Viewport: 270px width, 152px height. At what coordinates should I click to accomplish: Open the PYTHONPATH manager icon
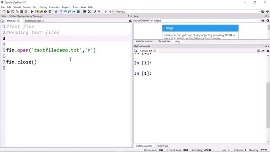(x=99, y=11)
